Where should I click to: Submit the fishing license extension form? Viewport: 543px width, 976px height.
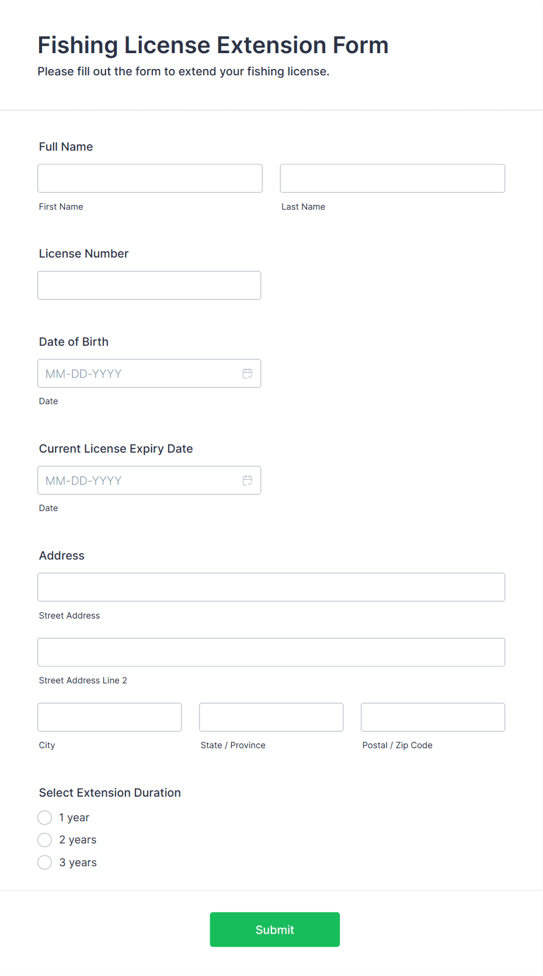[x=275, y=929]
